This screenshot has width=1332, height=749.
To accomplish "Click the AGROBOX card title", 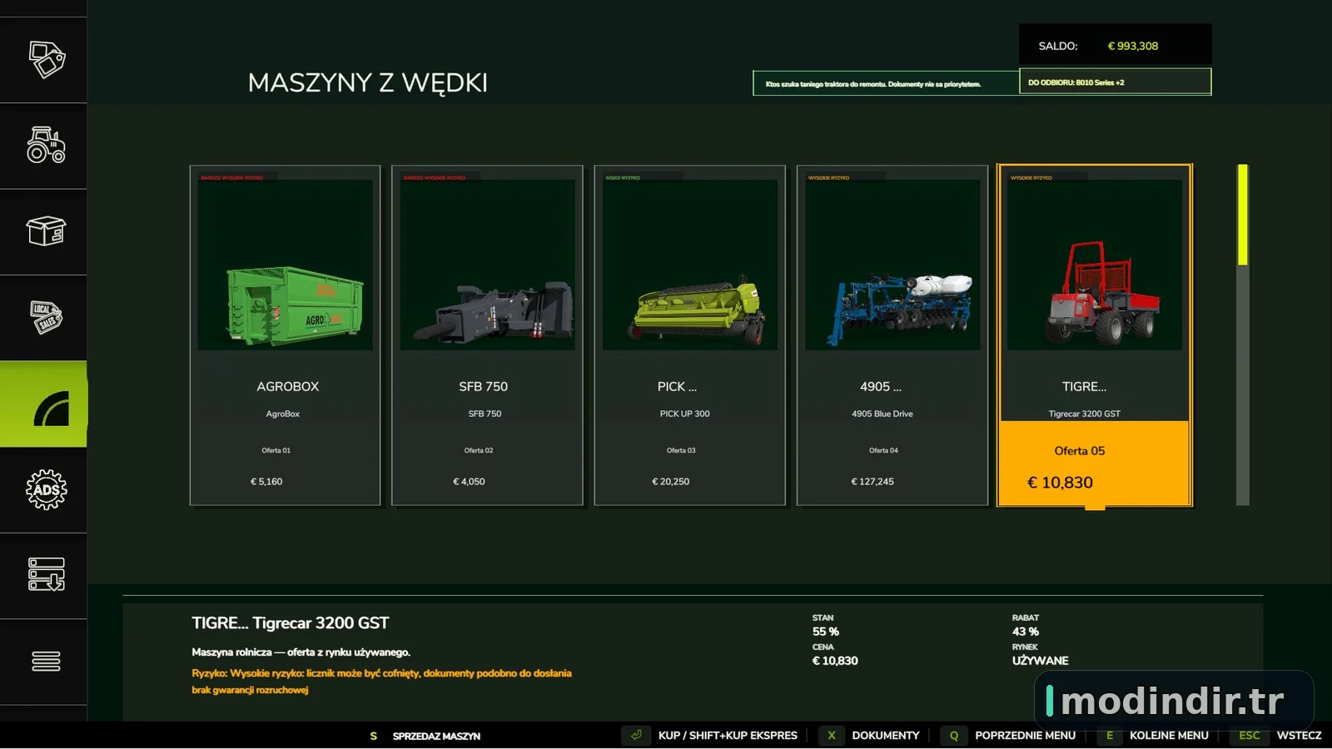I will click(x=288, y=387).
